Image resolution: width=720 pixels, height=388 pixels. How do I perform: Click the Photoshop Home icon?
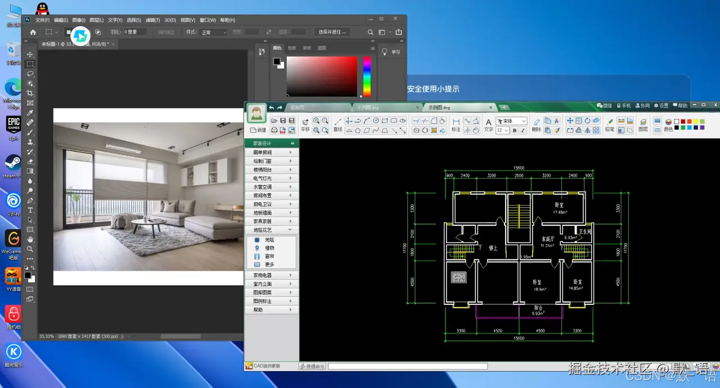pos(33,33)
